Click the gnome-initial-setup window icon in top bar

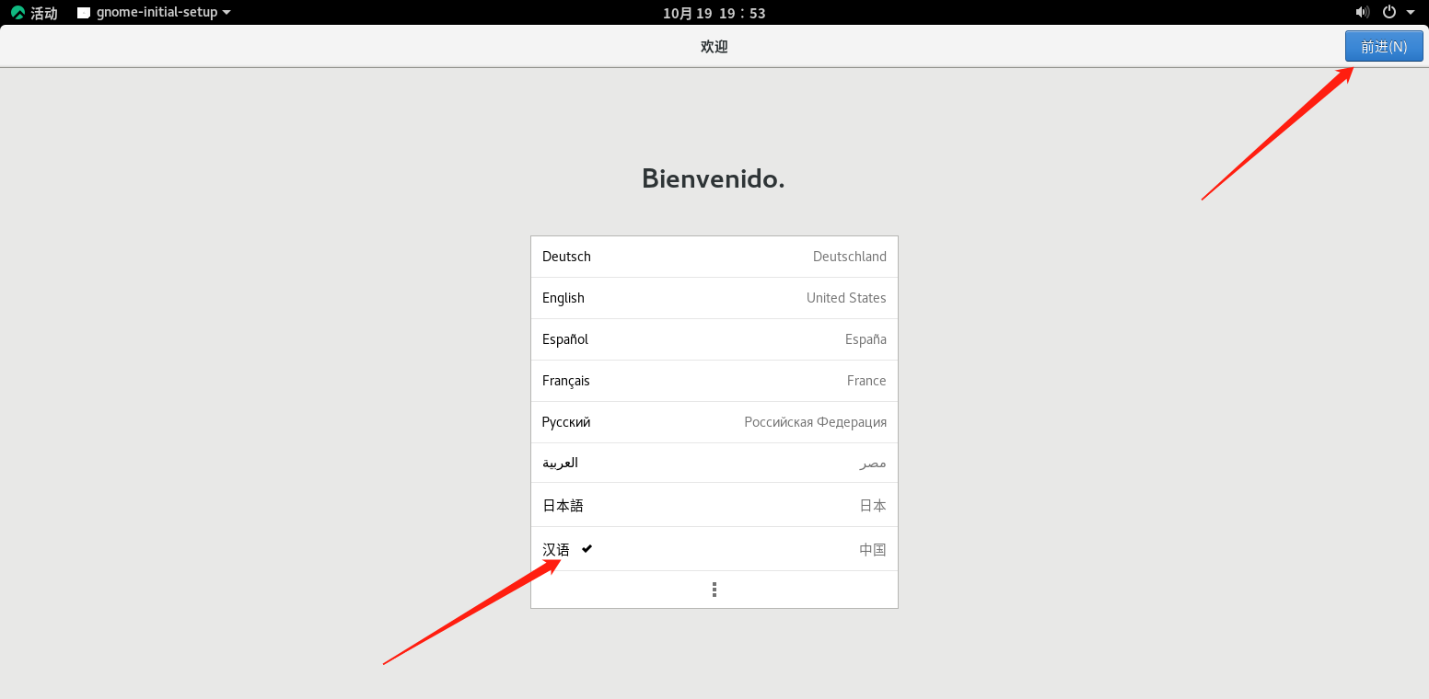(x=84, y=13)
